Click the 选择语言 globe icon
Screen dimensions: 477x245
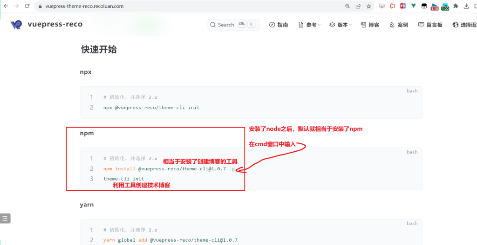click(x=456, y=25)
